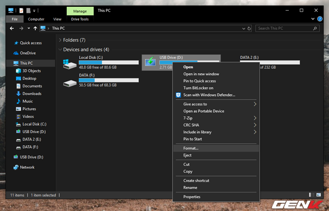
Task: Click the Manage contextual tab
Action: pos(80,11)
